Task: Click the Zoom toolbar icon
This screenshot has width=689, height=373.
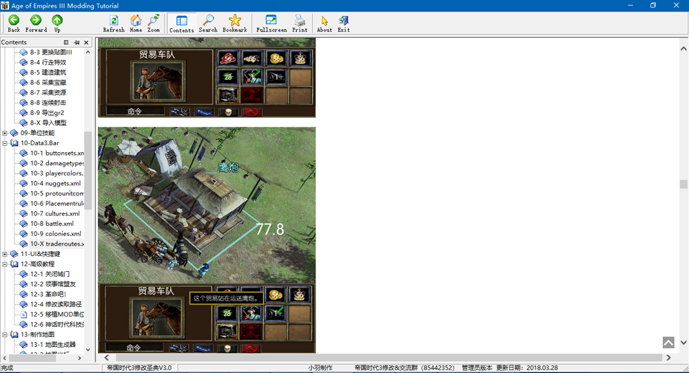Action: pyautogui.click(x=154, y=23)
